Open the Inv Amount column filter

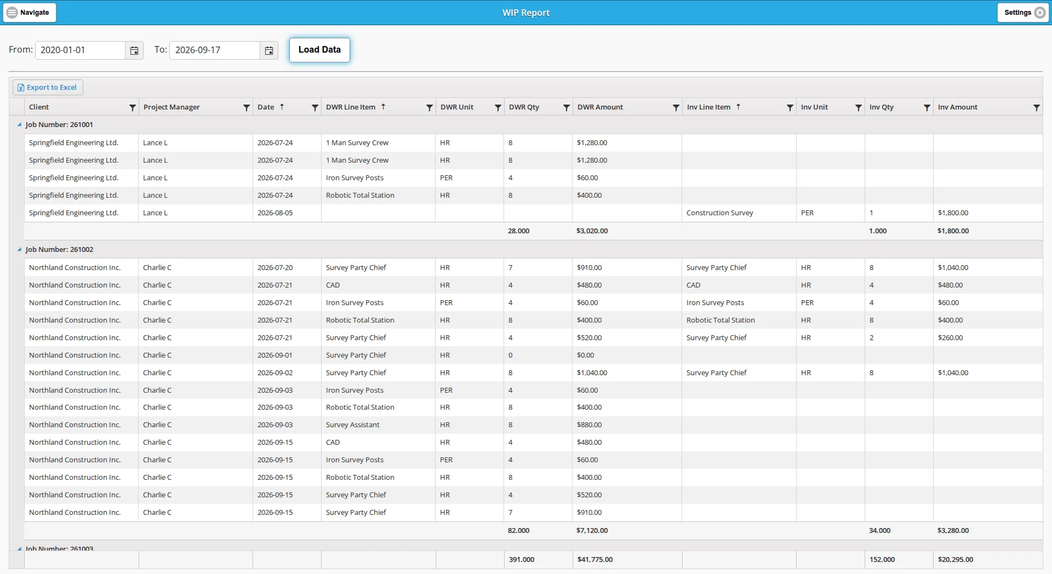point(1037,107)
